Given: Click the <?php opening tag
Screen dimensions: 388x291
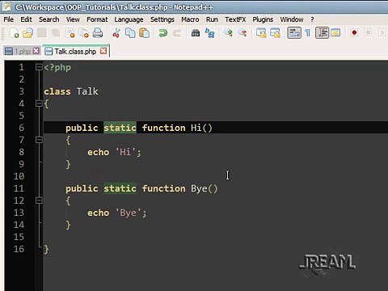Looking at the screenshot, I should (57, 67).
